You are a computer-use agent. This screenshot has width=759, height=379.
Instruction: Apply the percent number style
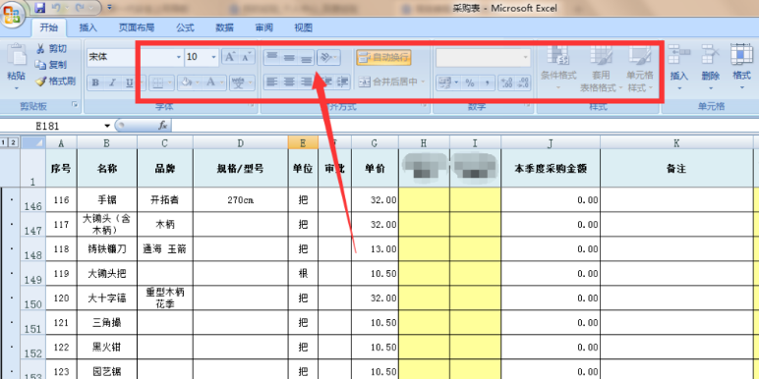pyautogui.click(x=470, y=82)
